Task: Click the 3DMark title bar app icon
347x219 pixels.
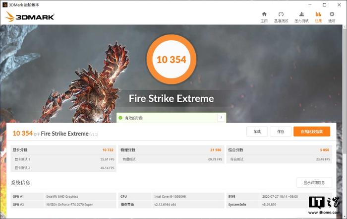Action: (x=5, y=4)
